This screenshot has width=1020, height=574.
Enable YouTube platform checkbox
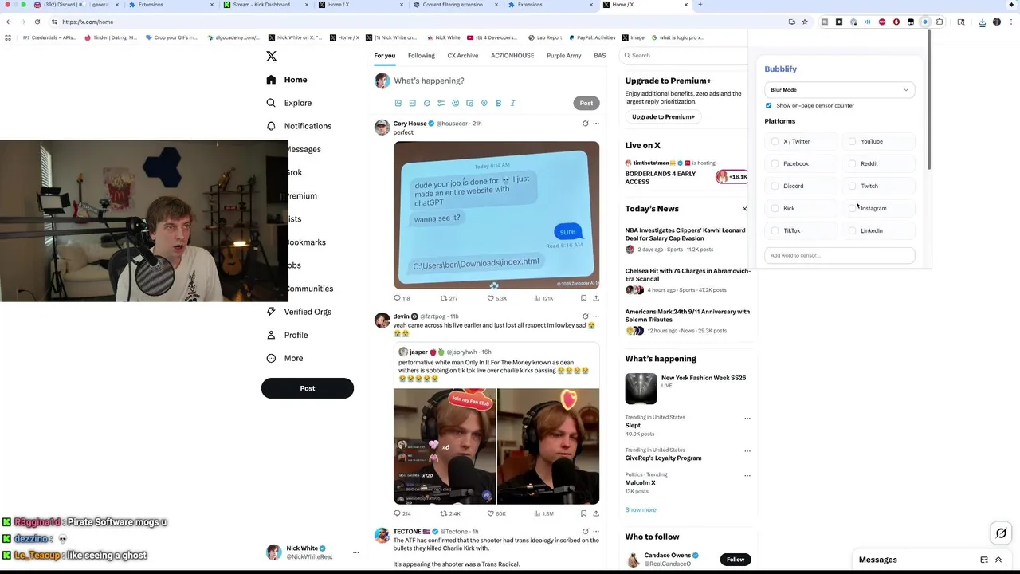tap(852, 141)
